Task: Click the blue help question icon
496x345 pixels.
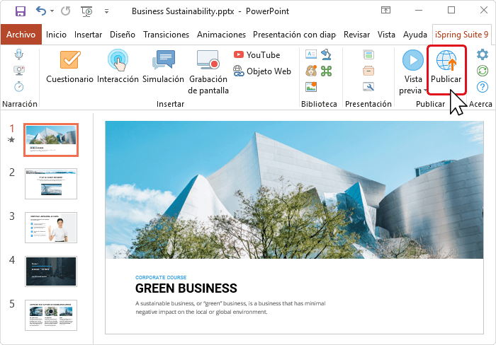Action: [483, 86]
